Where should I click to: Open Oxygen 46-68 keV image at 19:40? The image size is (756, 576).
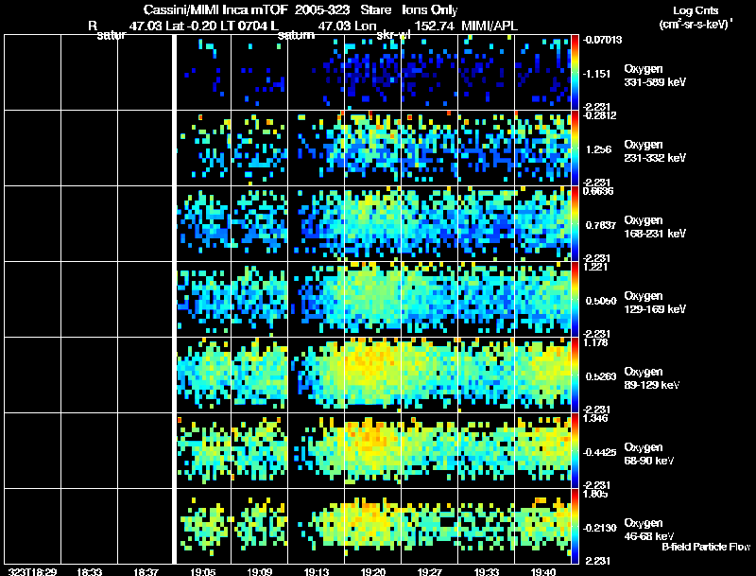tap(542, 526)
